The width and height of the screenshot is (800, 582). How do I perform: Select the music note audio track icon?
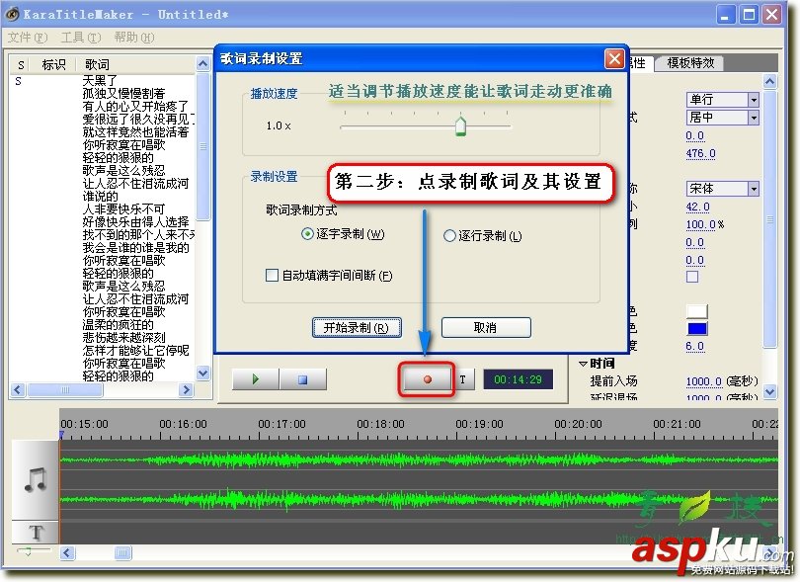(x=36, y=480)
